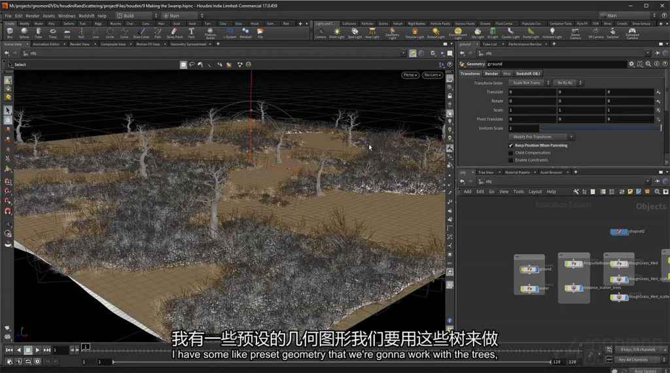Screen dimensions: 670x373
Task: Open the Main radial menu dropdown
Action: click(x=183, y=16)
